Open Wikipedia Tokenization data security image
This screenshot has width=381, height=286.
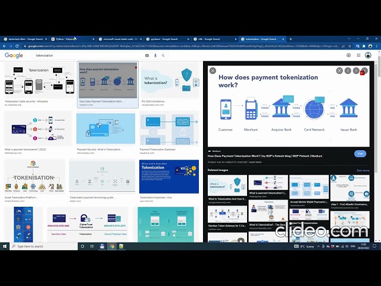(40, 81)
